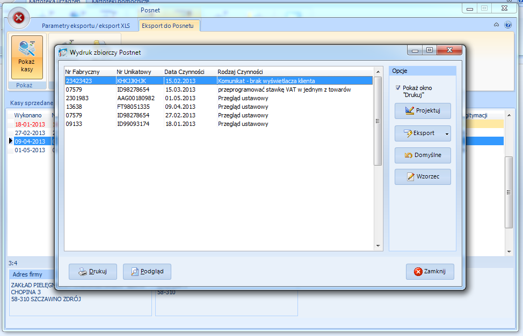Minimize the Posnet main window
Screen dimensions: 523x336
point(470,9)
